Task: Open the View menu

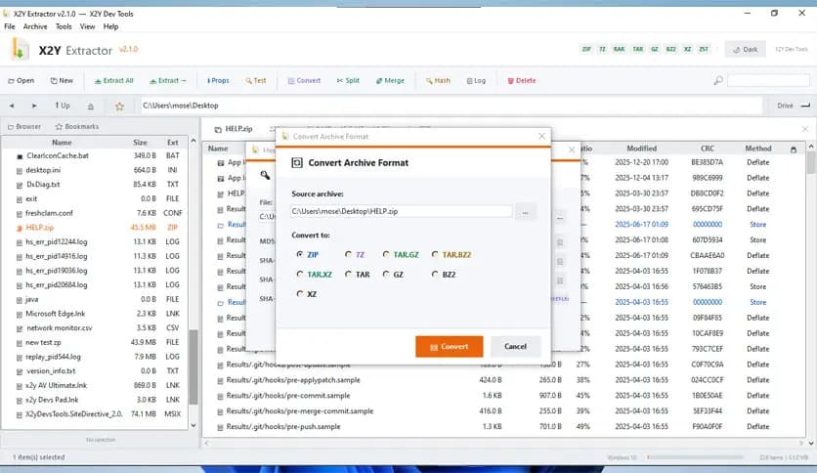Action: pyautogui.click(x=87, y=26)
